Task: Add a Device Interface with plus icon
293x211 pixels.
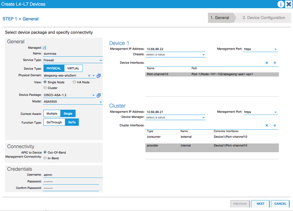Action: coord(275,63)
